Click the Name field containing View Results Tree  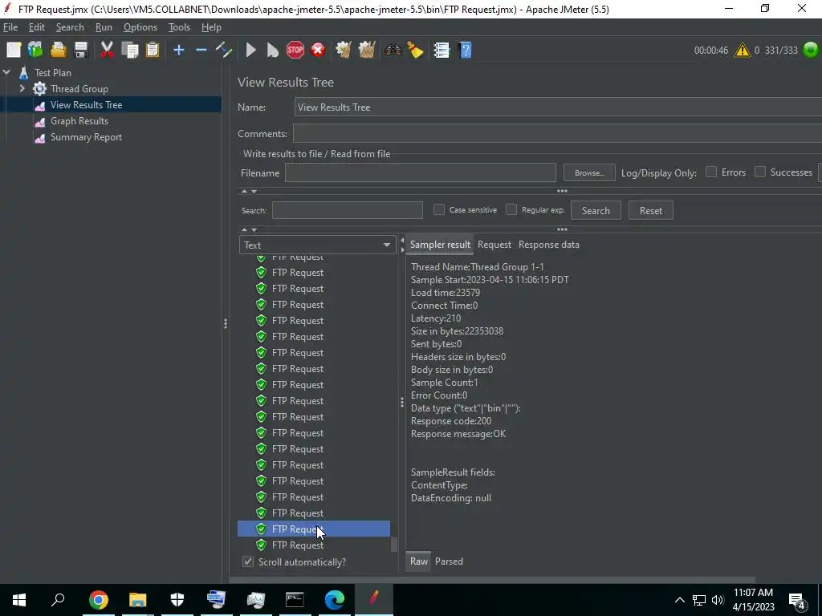[x=558, y=107]
